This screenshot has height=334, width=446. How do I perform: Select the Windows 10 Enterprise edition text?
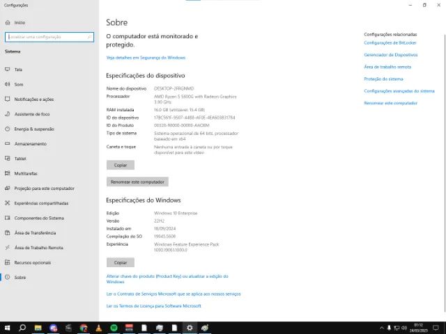click(x=176, y=213)
